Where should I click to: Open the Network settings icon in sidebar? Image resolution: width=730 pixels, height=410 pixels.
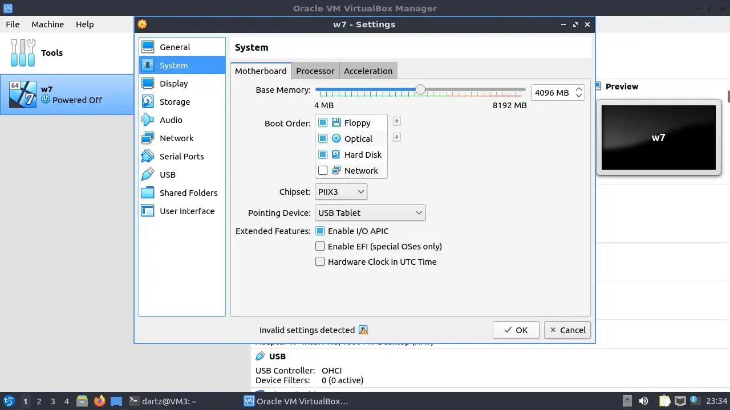[148, 138]
